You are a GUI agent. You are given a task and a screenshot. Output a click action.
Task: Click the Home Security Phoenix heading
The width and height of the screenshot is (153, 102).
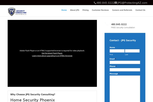pos(32,100)
